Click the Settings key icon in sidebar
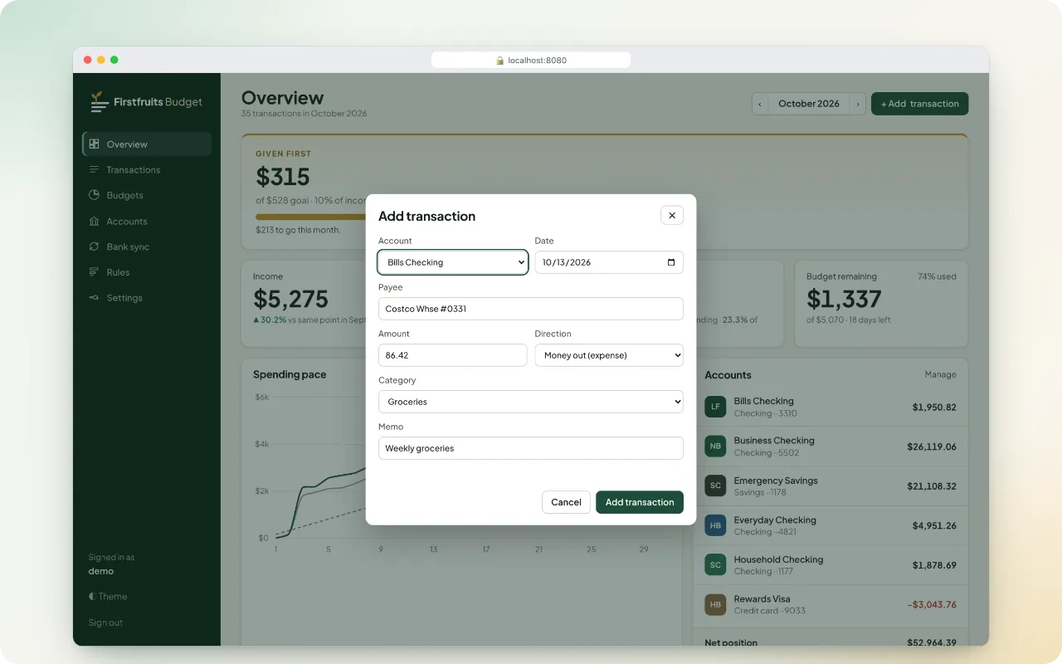This screenshot has height=664, width=1062. 95,298
